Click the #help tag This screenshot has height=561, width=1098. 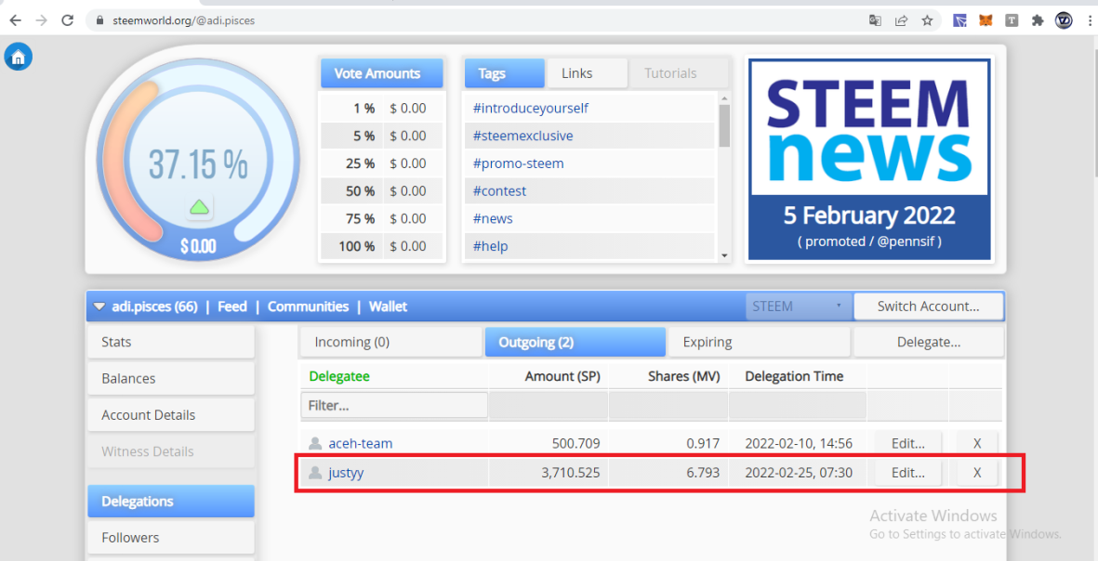point(490,246)
